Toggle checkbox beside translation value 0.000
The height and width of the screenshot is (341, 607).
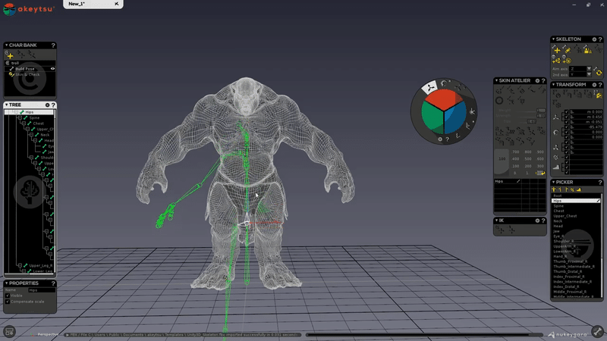click(x=567, y=111)
